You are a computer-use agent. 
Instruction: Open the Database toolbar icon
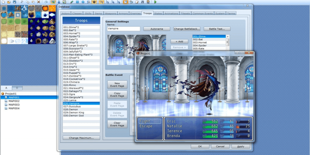click(125, 2)
